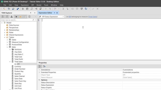Screen dimensions: 161x90
Task: Collapse the Options property group
Action: [39, 80]
